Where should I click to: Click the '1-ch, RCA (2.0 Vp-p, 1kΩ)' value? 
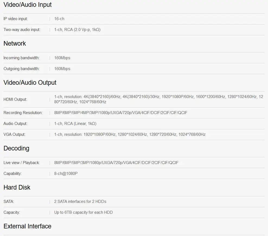[x=77, y=30]
